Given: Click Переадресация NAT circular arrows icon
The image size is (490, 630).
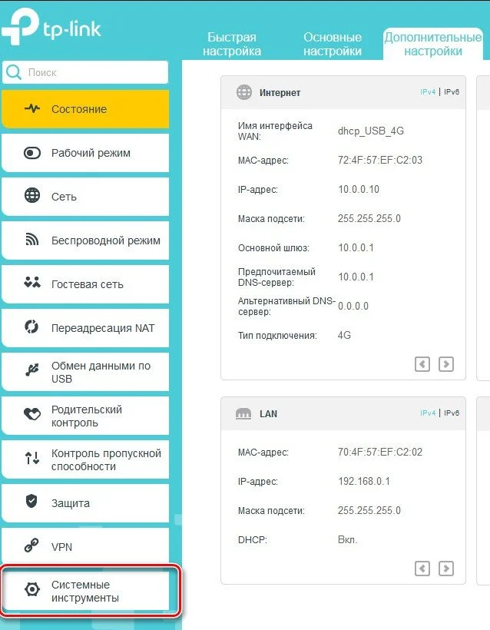Looking at the screenshot, I should coord(31,327).
